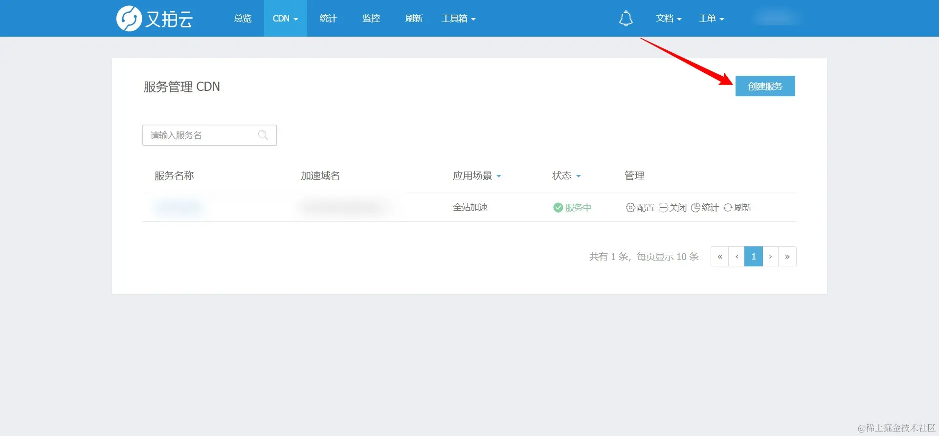Go to first page of results

pyautogui.click(x=720, y=257)
